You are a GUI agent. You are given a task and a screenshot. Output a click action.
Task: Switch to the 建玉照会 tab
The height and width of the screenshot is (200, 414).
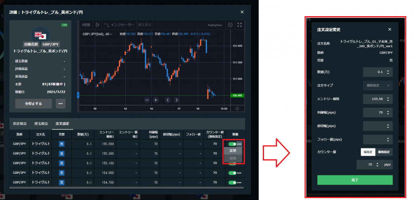pyautogui.click(x=41, y=123)
